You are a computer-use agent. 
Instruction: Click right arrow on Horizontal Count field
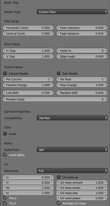[x=52, y=28]
